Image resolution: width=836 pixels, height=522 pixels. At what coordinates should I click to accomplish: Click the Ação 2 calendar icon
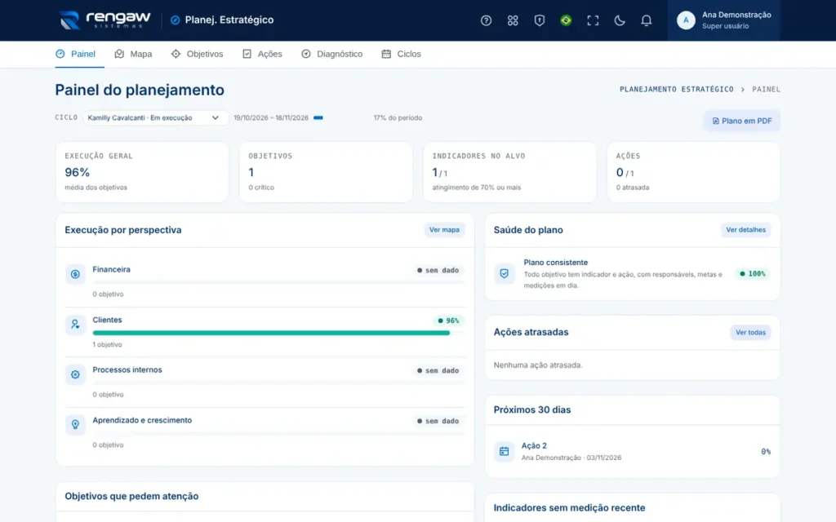(504, 451)
